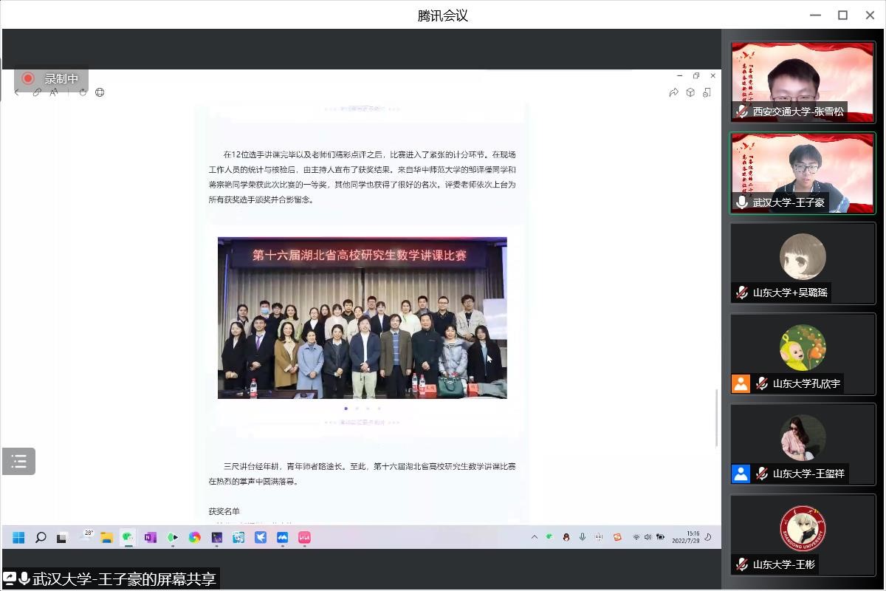The width and height of the screenshot is (886, 591).
Task: Click the copy link icon in the browser toolbar
Action: pos(37,92)
